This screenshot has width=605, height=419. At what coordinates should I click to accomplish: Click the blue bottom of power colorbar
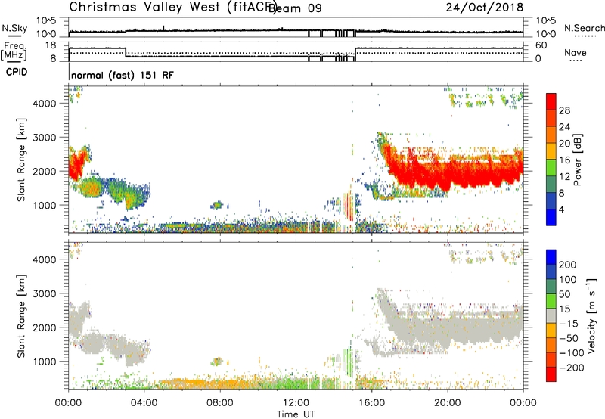551,218
